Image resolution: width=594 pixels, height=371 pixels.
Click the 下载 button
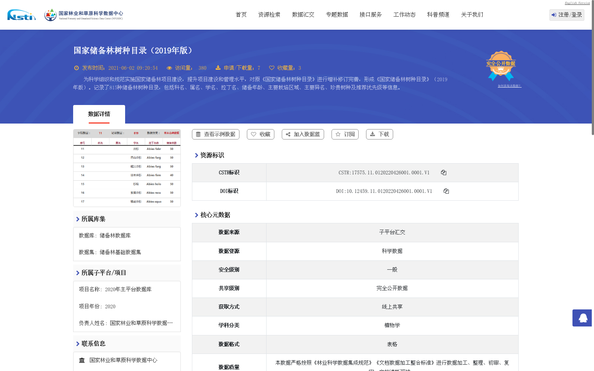pyautogui.click(x=379, y=134)
